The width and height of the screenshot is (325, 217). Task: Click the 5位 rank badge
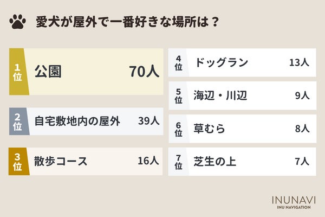pos(179,96)
